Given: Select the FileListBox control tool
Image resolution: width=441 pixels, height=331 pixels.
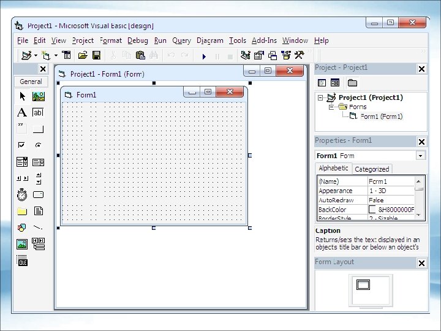Looking at the screenshot, I should (39, 211).
